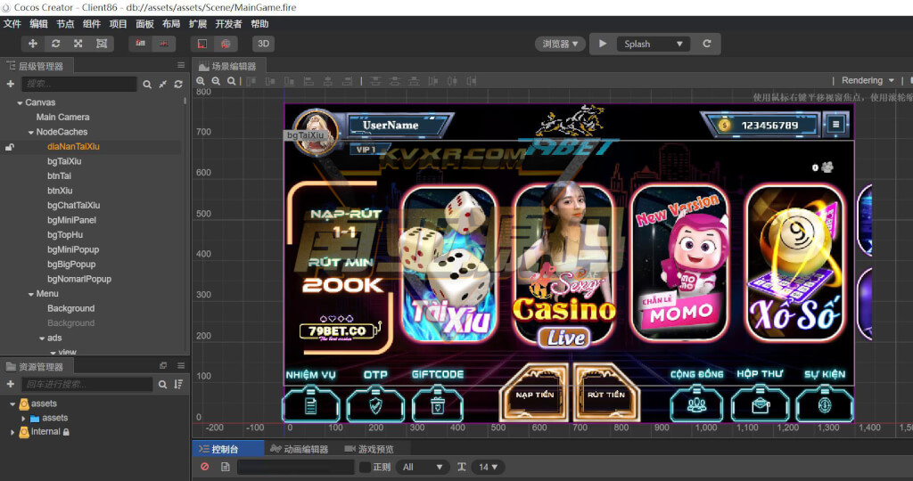Open the 文件 menu
This screenshot has height=481, width=913.
pos(12,24)
